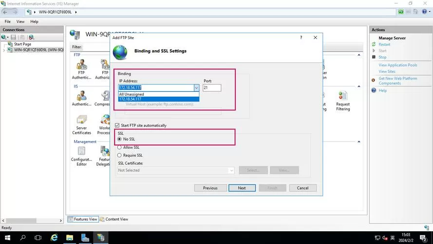Choose All Unassigned from IP list

tap(158, 94)
